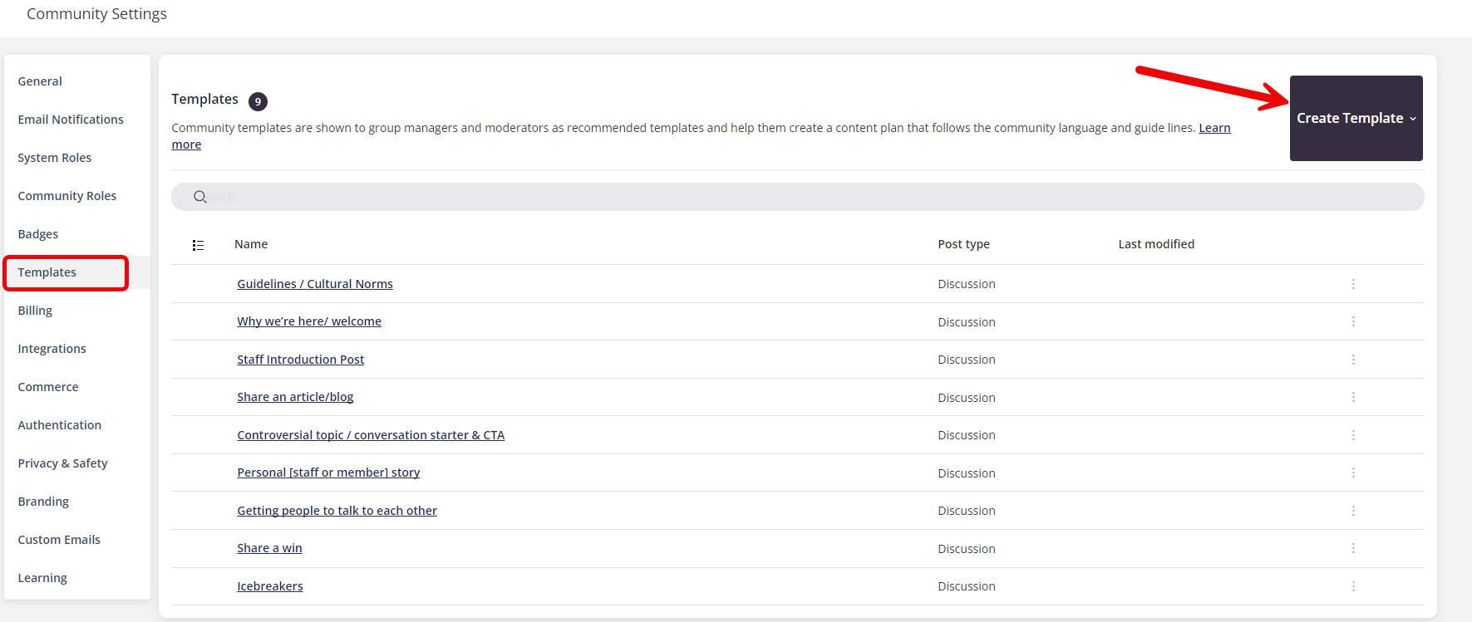The image size is (1472, 622).
Task: Open options menu for Controversial topic row
Action: [1353, 435]
